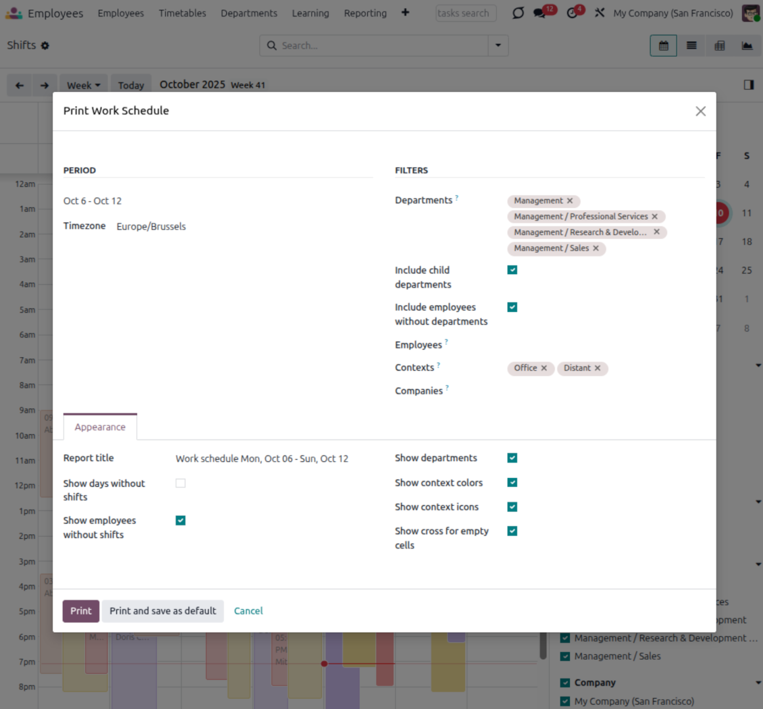Enable Show days without shifts
Screen dimensions: 763x709
(x=180, y=483)
